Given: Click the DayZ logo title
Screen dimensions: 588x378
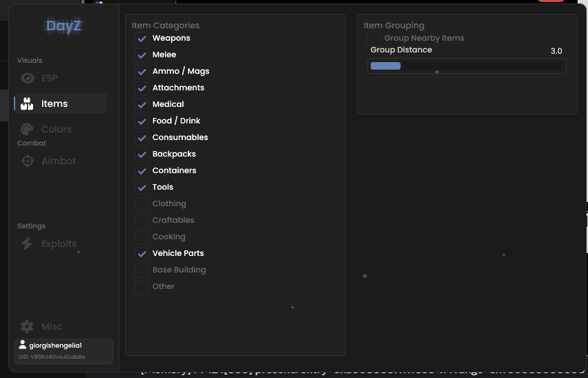Looking at the screenshot, I should [63, 26].
